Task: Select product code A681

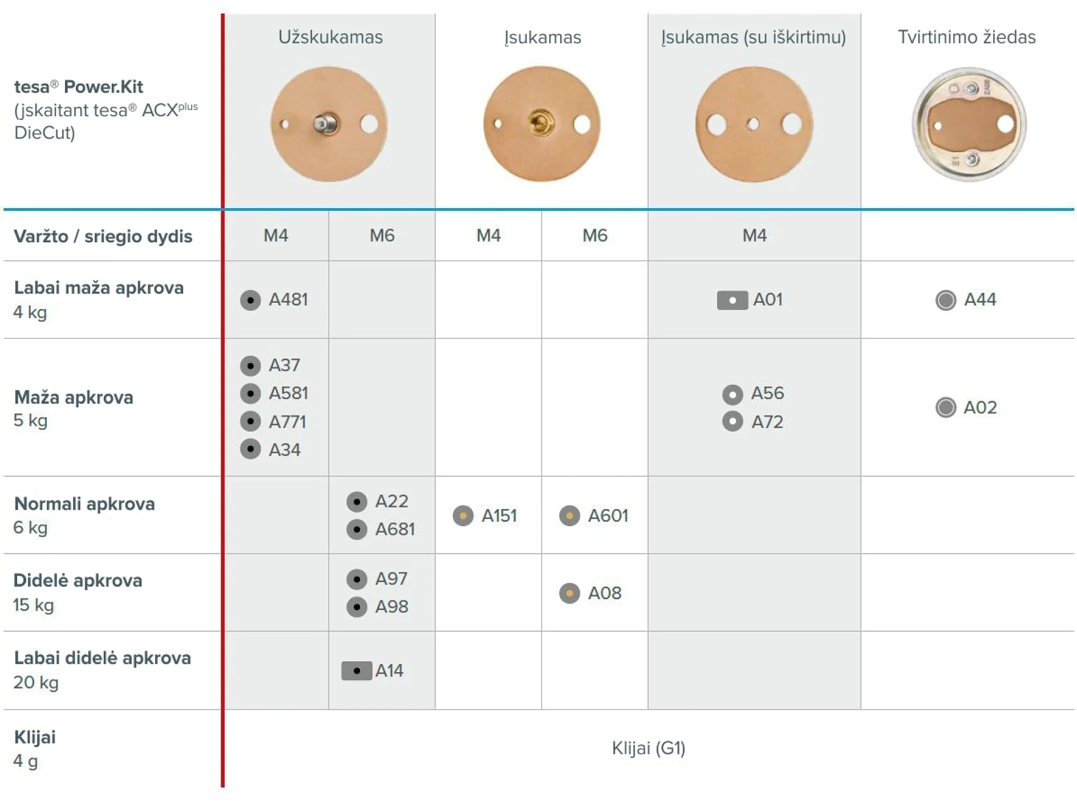Action: [x=395, y=530]
